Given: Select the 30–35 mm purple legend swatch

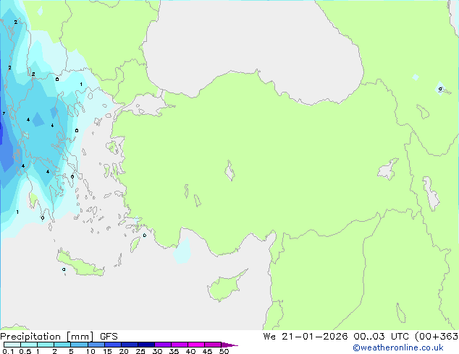Looking at the screenshot, I should click(x=163, y=345).
